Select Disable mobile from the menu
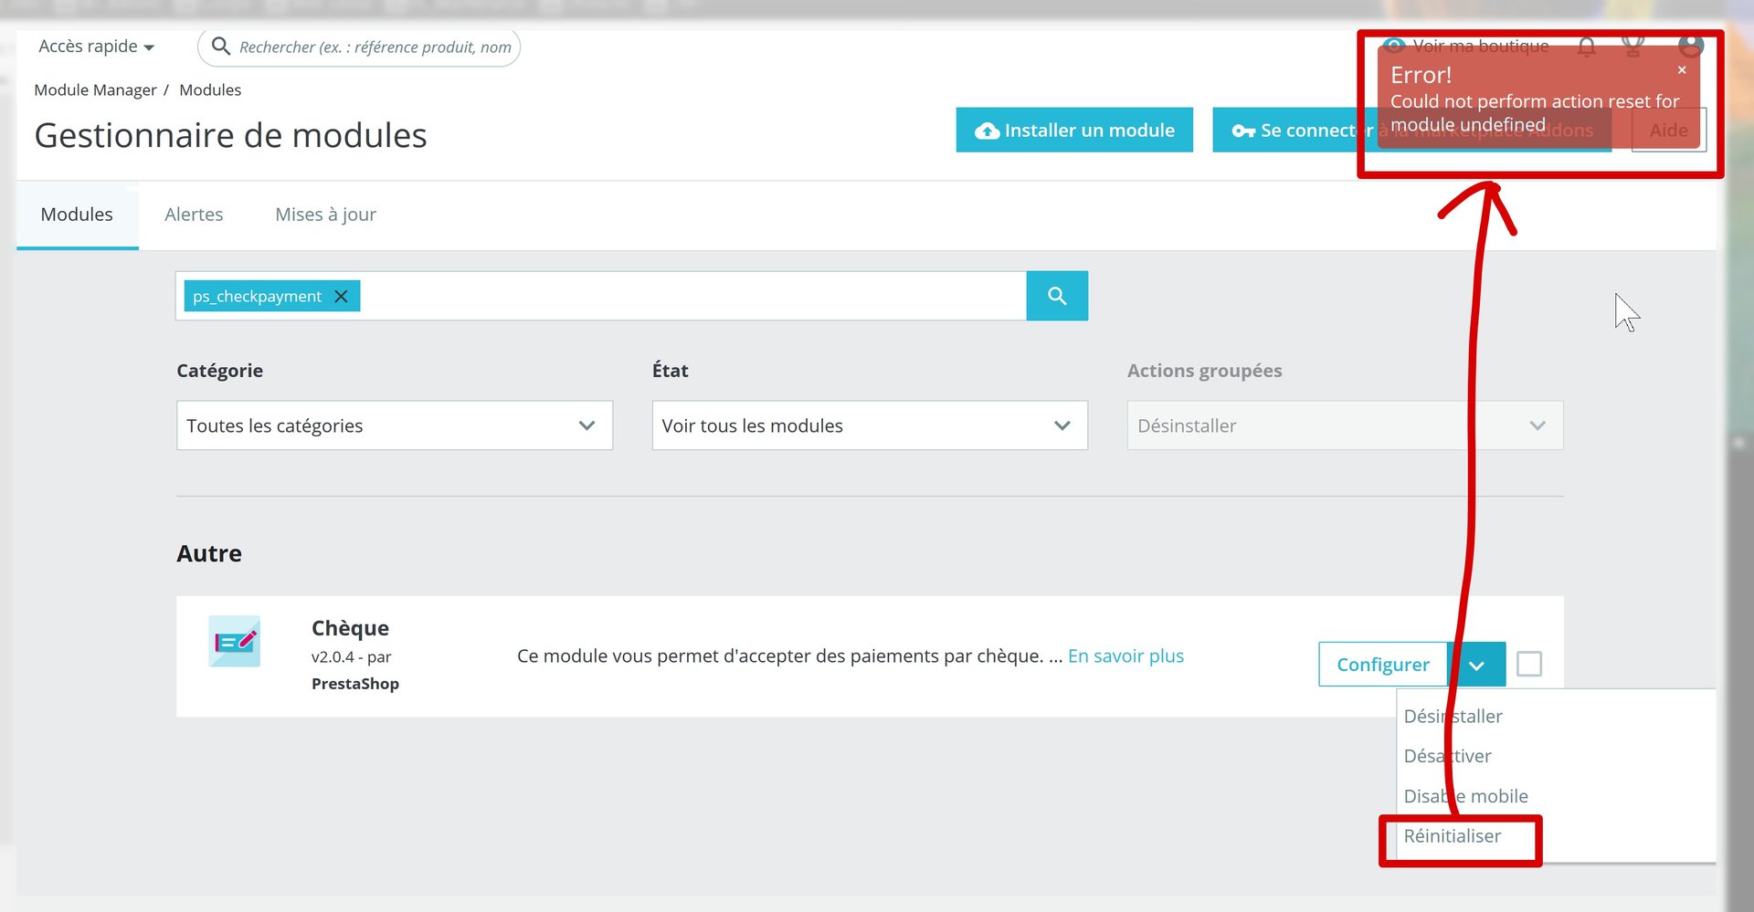 tap(1465, 796)
